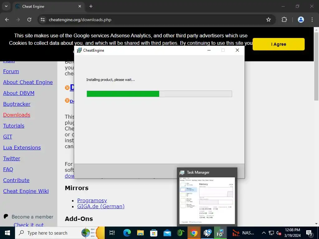This screenshot has height=239, width=319.
Task: Open the Tutorials link
Action: [14, 126]
